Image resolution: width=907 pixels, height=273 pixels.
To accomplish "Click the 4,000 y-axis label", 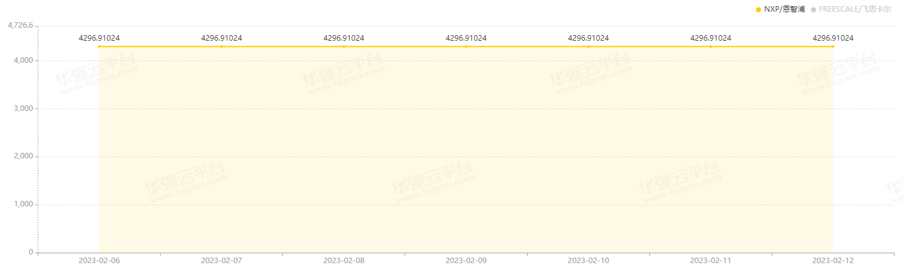I will tap(24, 60).
